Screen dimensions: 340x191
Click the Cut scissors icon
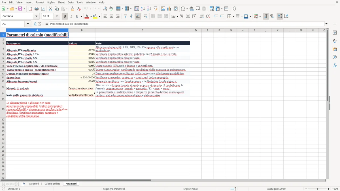coord(50,9)
